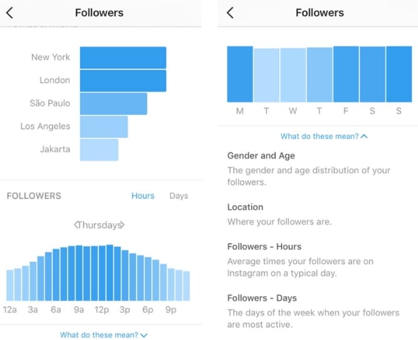Switch to the Hours tab
Screen dimensions: 418x340
(143, 196)
